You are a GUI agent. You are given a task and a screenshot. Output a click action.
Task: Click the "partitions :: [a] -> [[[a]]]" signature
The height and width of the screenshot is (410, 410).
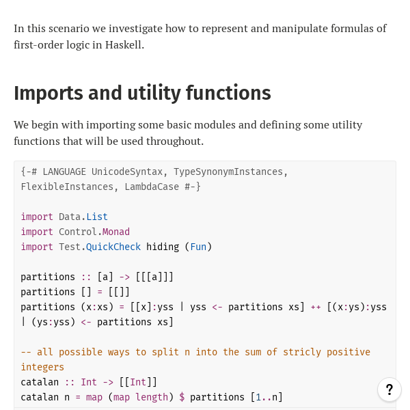point(97,277)
